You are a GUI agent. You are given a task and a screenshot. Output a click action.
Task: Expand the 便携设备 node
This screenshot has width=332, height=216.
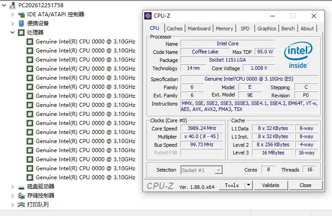coord(13,23)
